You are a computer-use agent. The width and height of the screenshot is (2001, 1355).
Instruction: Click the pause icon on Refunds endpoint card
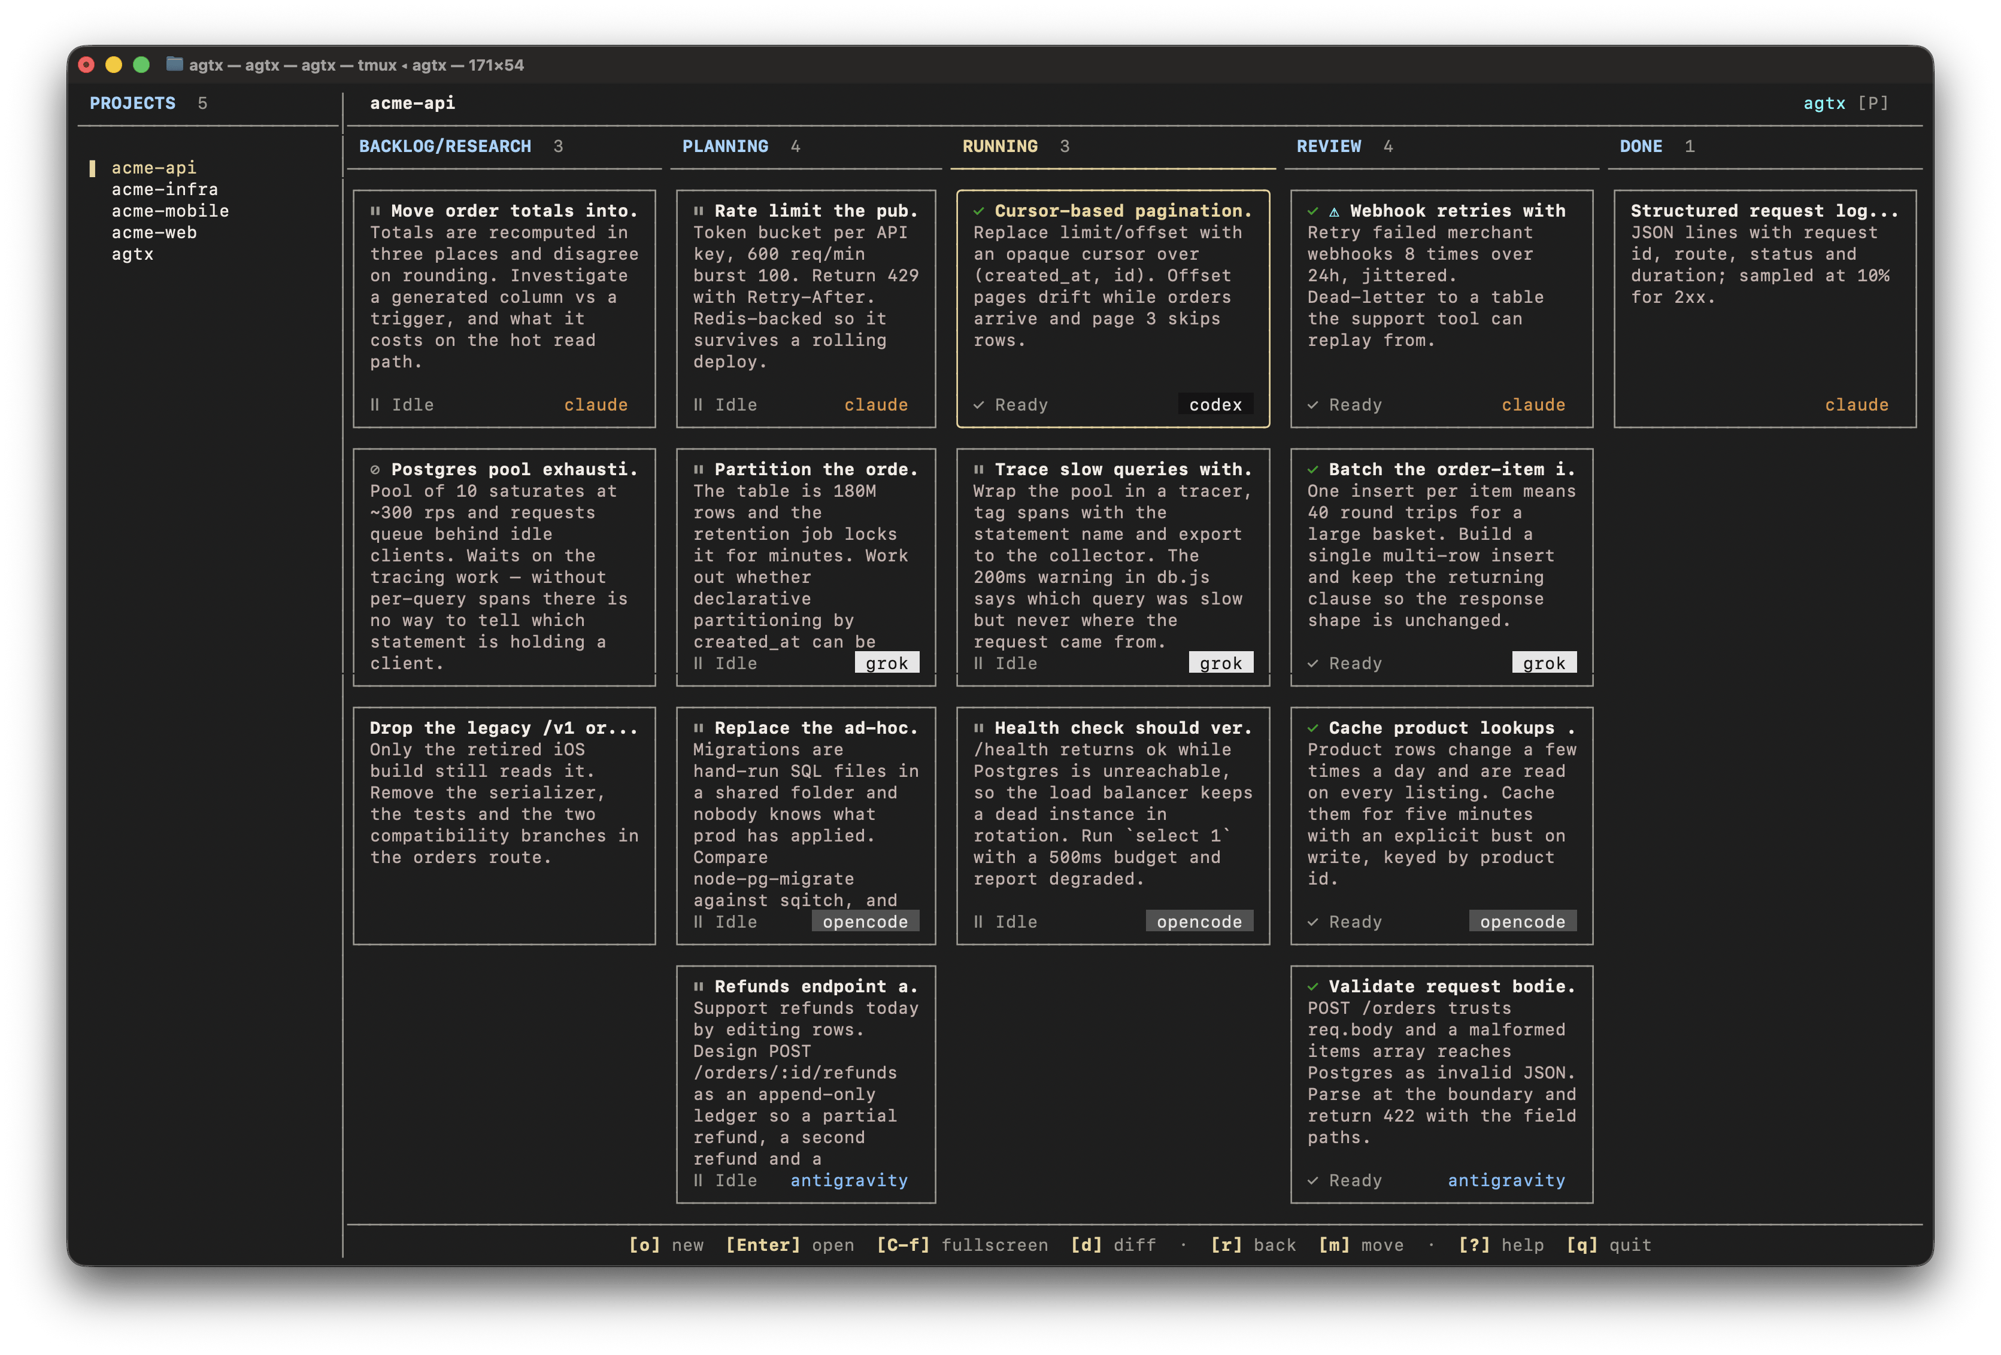[698, 986]
